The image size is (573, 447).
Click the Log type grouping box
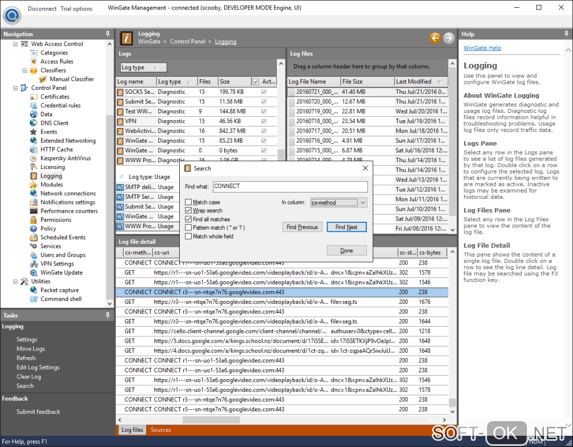click(x=144, y=67)
